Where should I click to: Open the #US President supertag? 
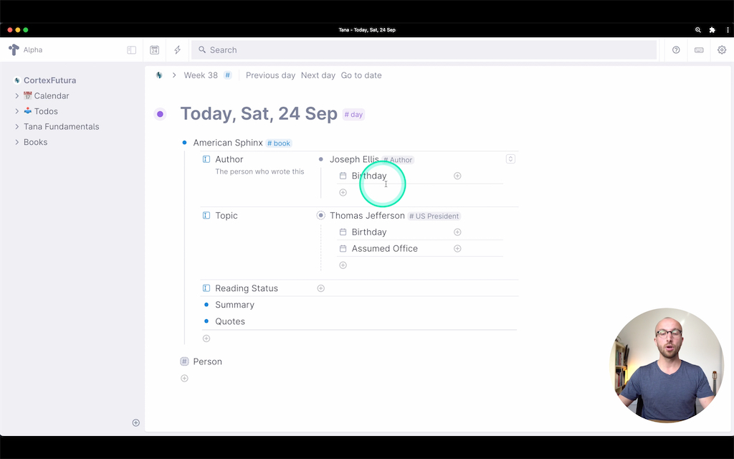[434, 216]
